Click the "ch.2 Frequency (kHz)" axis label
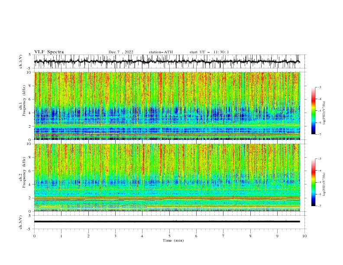 [23, 172]
